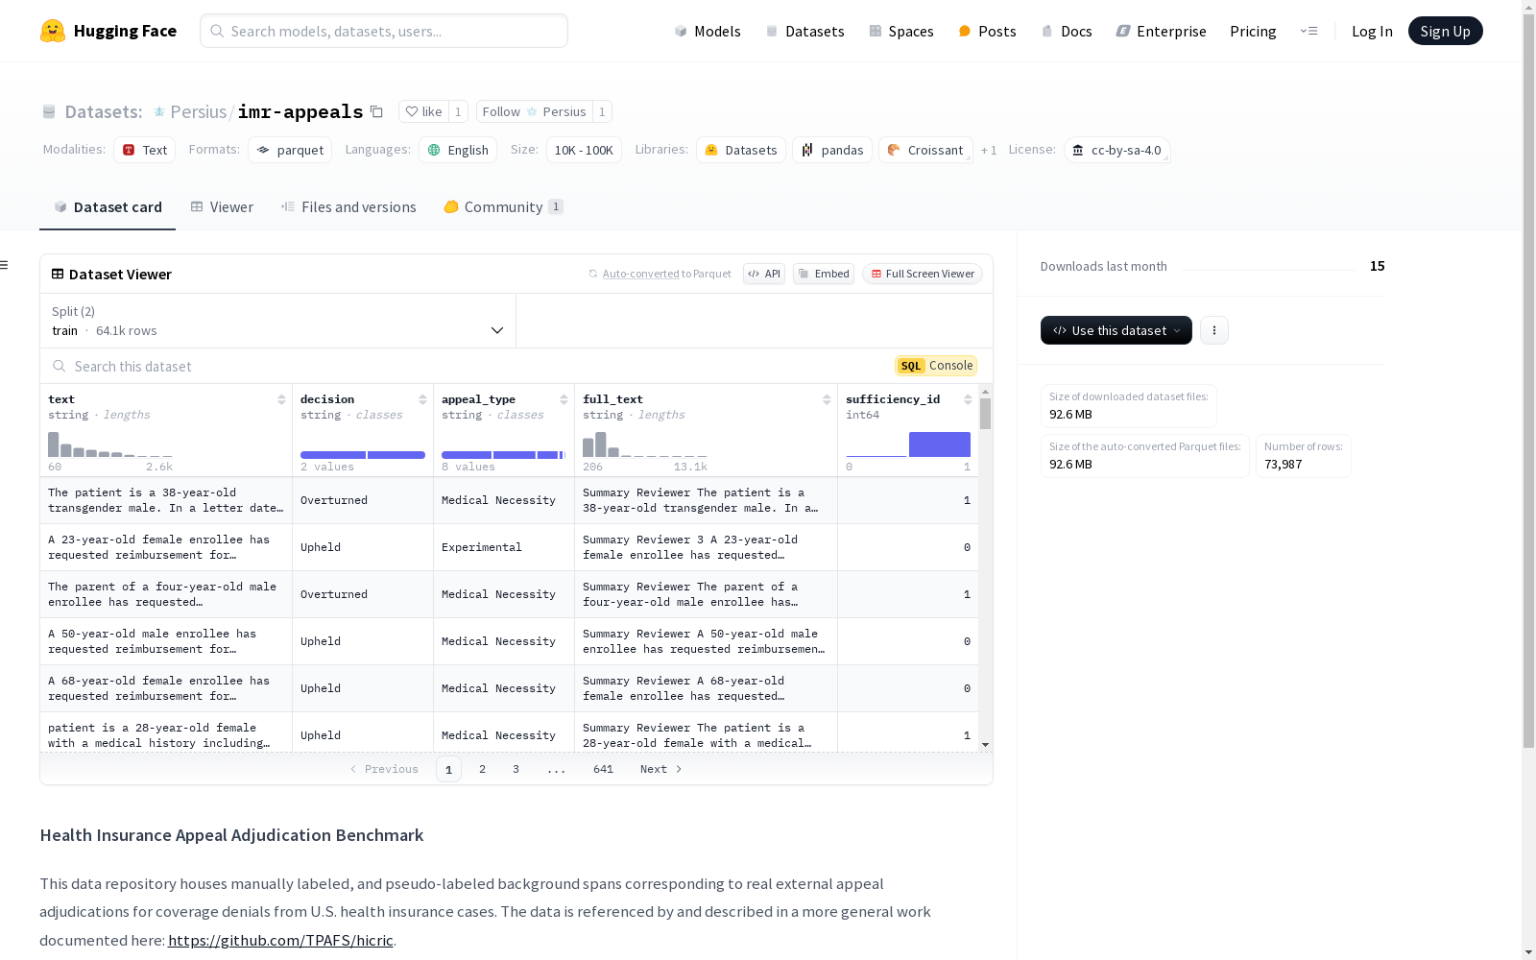This screenshot has width=1536, height=960.
Task: Open the API button in viewer
Action: pyautogui.click(x=764, y=274)
